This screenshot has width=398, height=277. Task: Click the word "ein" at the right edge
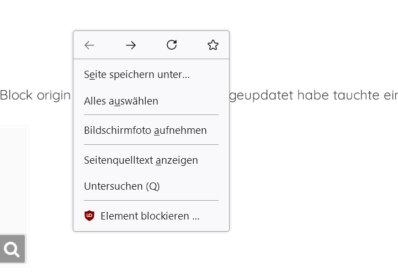tap(391, 95)
